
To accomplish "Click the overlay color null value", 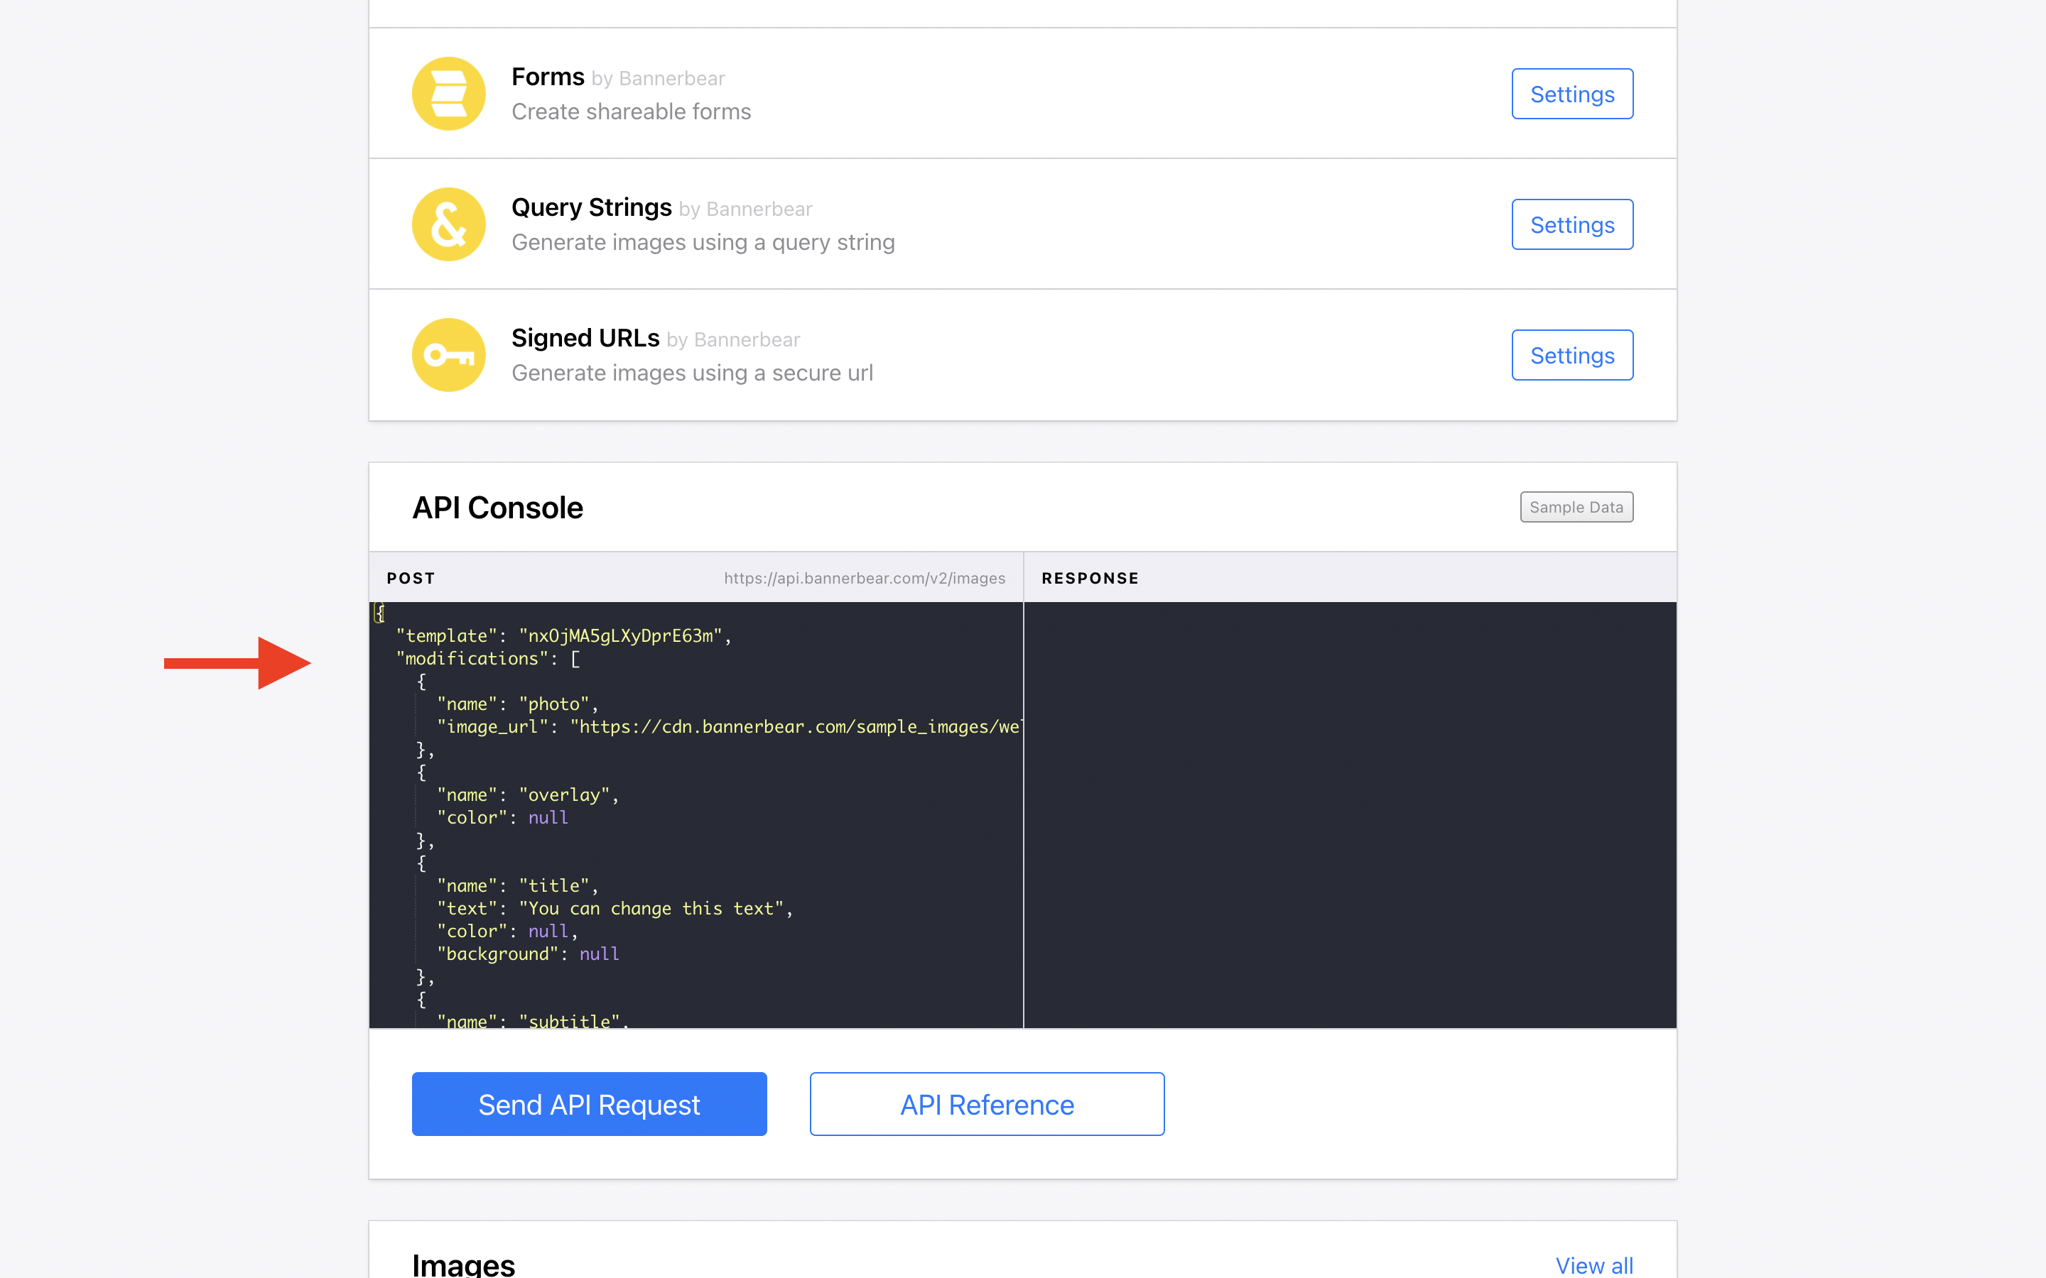I will 548,817.
